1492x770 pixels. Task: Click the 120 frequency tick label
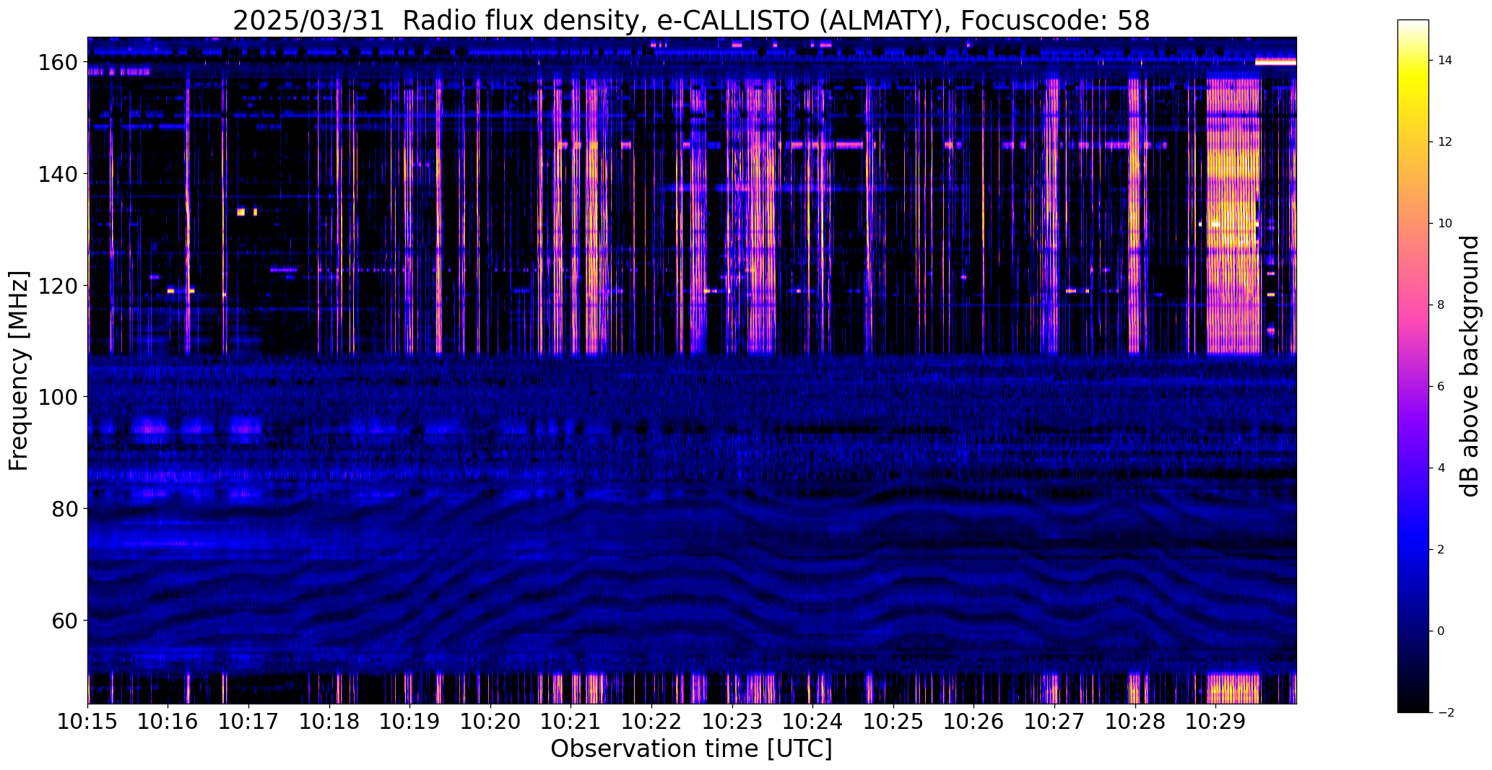click(58, 286)
